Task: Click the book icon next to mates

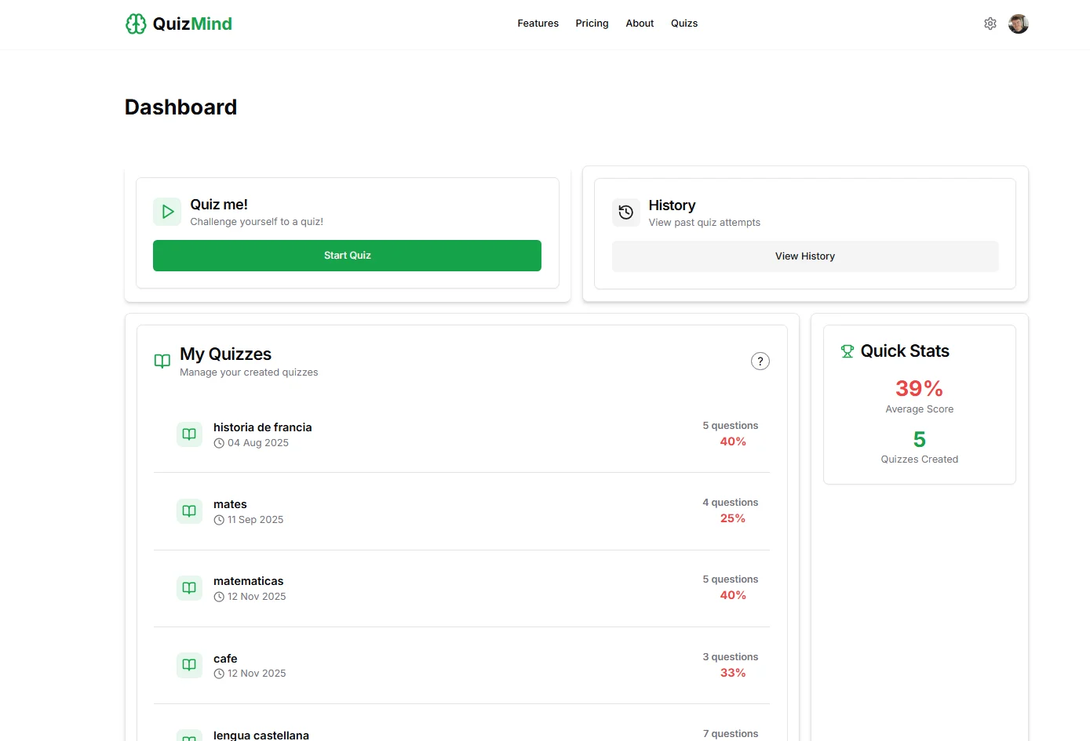Action: pyautogui.click(x=189, y=511)
